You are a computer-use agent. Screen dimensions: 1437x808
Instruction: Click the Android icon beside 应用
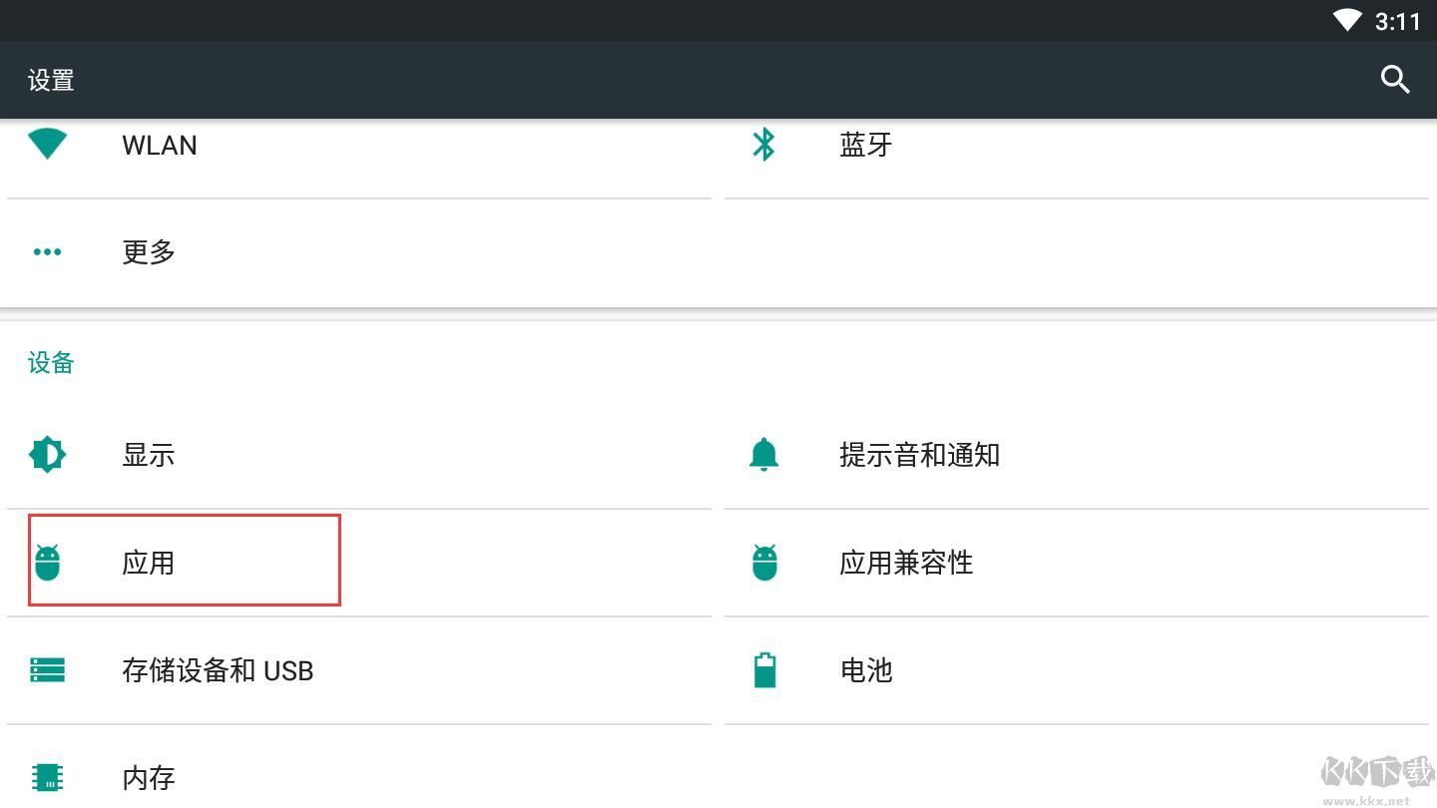coord(47,563)
